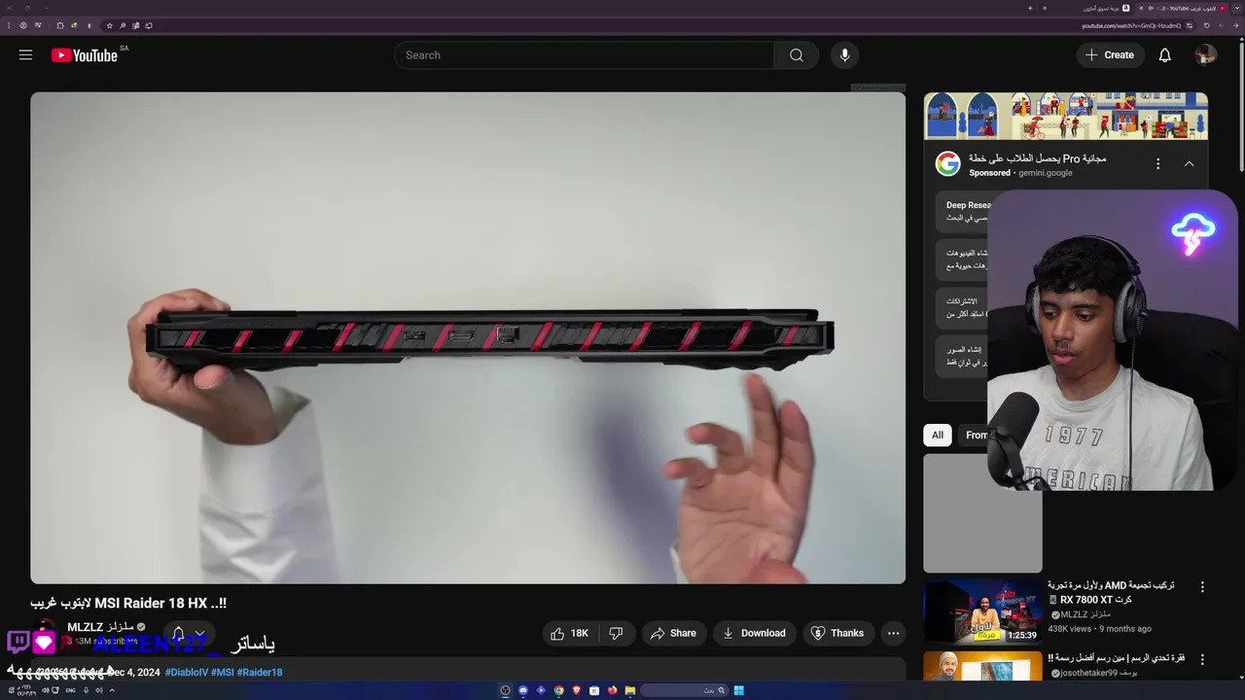Screen dimensions: 1245x700
Task: Collapse the sponsored Gemini ad panel
Action: coord(1189,164)
